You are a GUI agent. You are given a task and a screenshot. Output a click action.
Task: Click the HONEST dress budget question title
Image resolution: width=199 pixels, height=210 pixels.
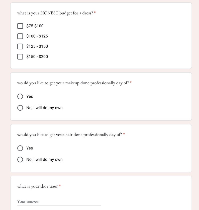point(55,13)
